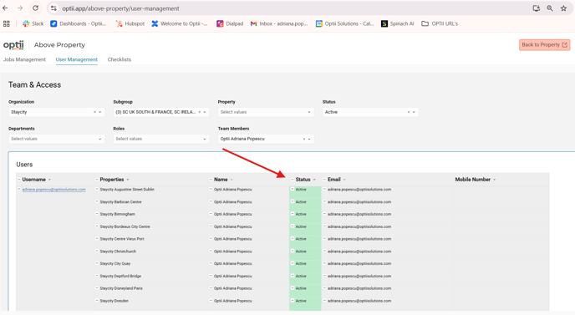Image resolution: width=575 pixels, height=315 pixels.
Task: Open the Departments select values dropdown
Action: point(57,139)
